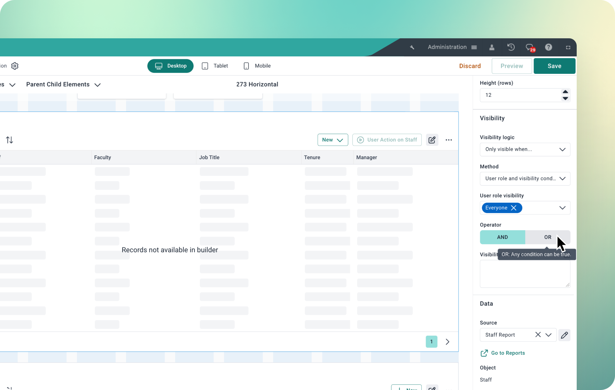This screenshot has height=390, width=615.
Task: Remove the Everyone role tag
Action: pos(514,208)
